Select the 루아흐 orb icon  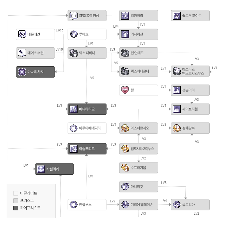[74, 34]
